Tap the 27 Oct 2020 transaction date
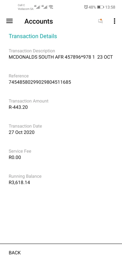This screenshot has width=122, height=261. (x=22, y=132)
